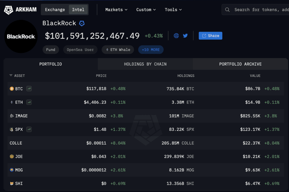289x192 pixels.
Task: Switch to Exchange mode
Action: click(55, 10)
